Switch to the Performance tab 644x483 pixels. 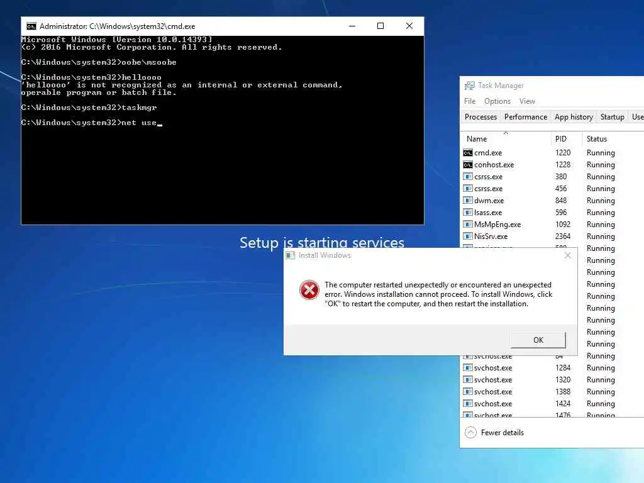[x=526, y=117]
